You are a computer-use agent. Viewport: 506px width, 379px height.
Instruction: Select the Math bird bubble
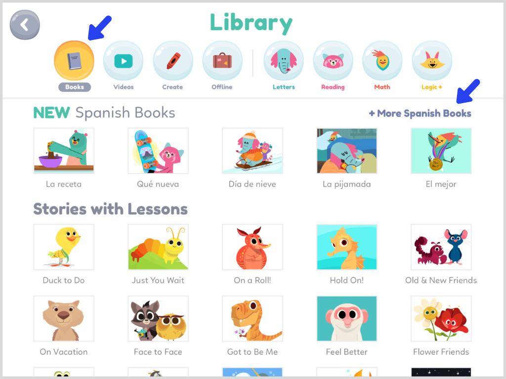[382, 61]
